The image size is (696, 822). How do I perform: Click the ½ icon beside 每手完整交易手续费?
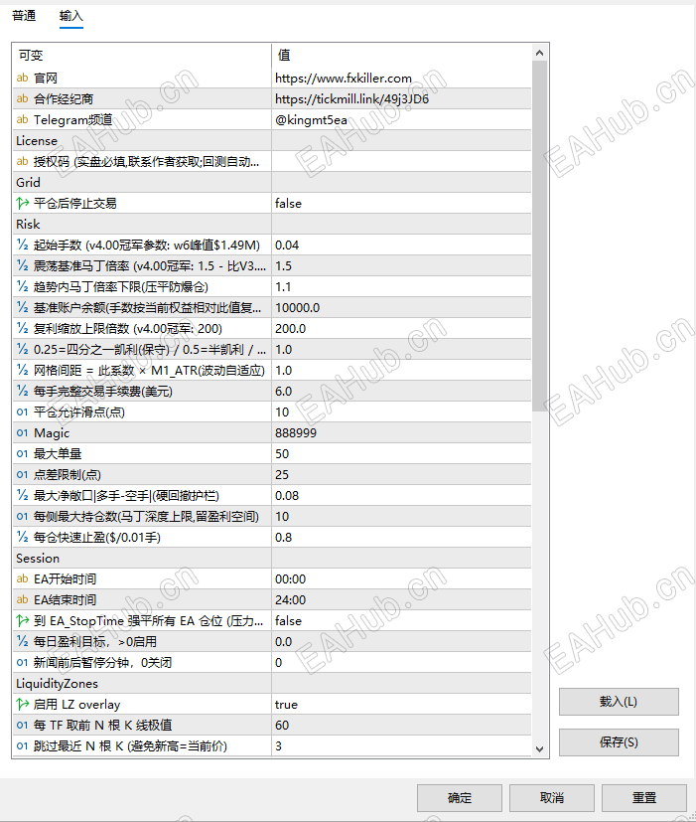point(22,391)
